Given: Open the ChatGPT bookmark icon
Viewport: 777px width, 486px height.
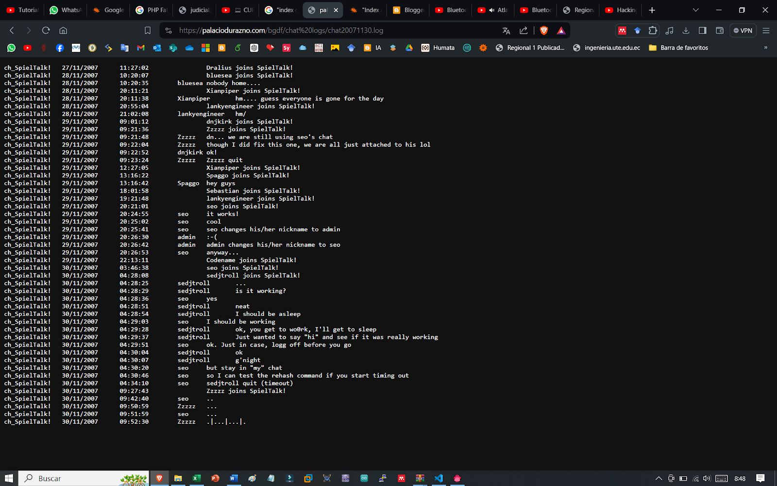Looking at the screenshot, I should tap(254, 48).
